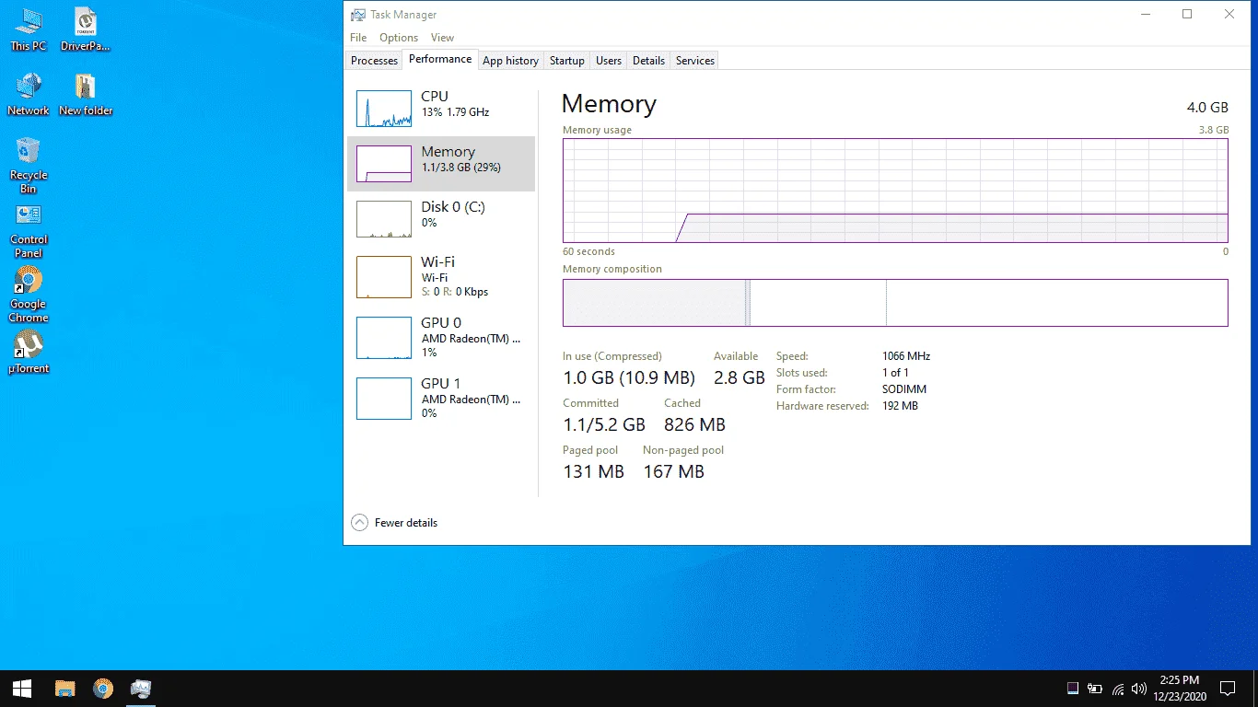1258x707 pixels.
Task: Select GPU 0 in the sidebar
Action: 441,338
